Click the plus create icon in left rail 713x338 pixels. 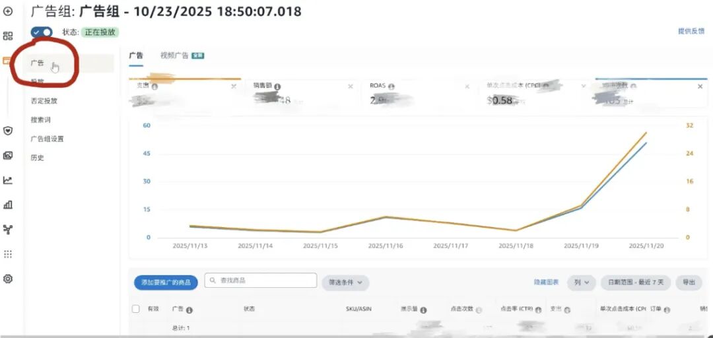8,11
